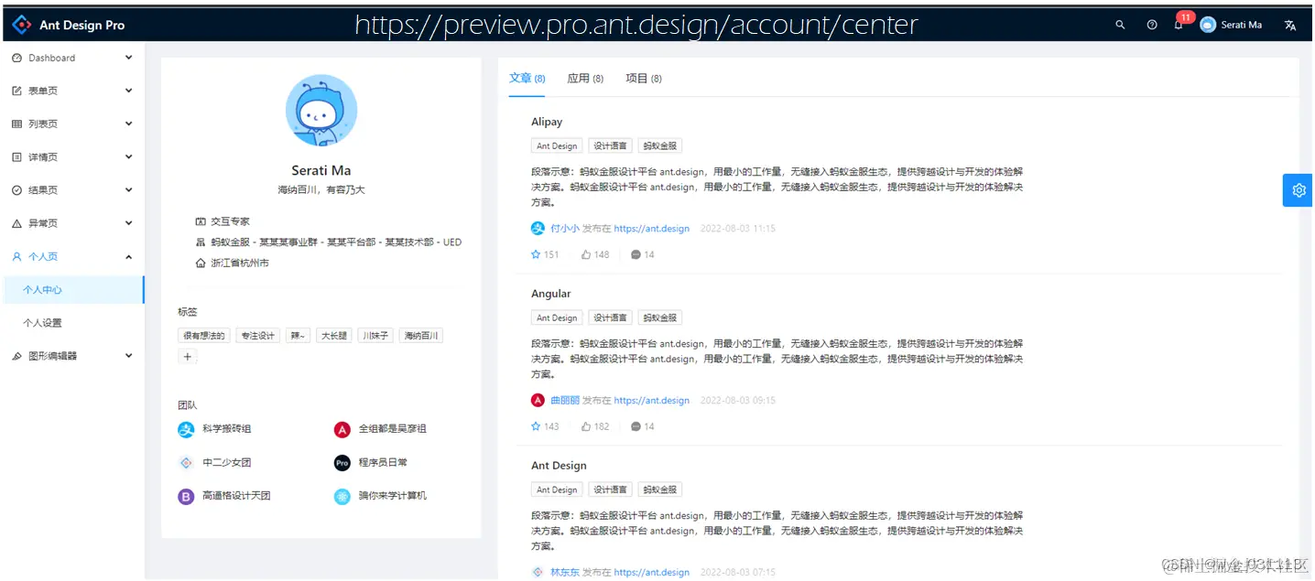
Task: Click the 列表页 table icon in sidebar
Action: point(16,124)
